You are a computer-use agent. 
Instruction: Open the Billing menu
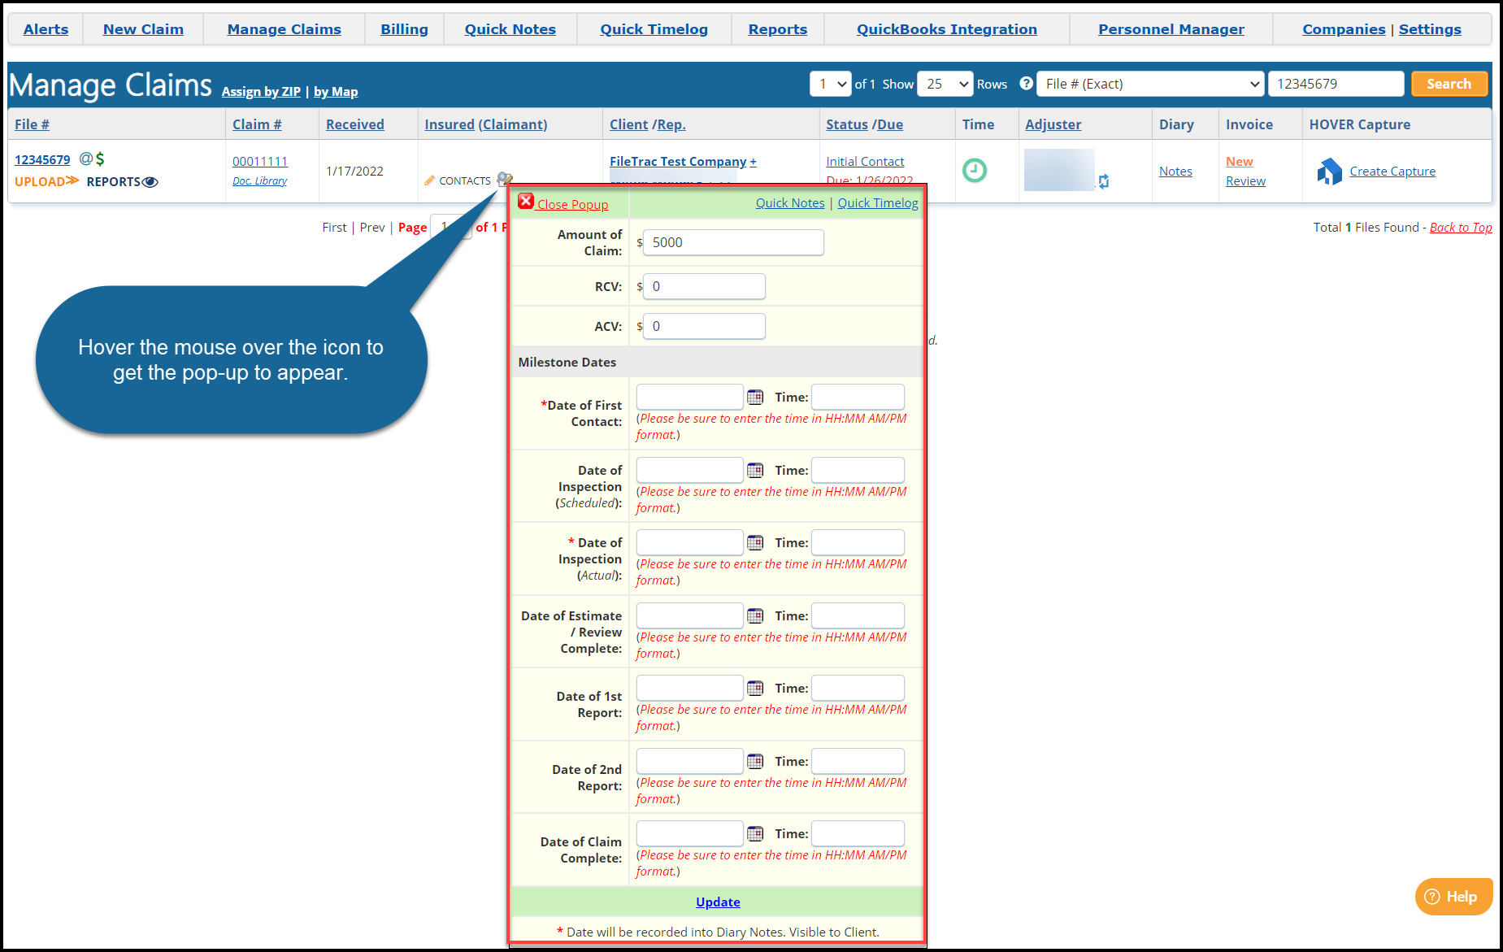404,29
